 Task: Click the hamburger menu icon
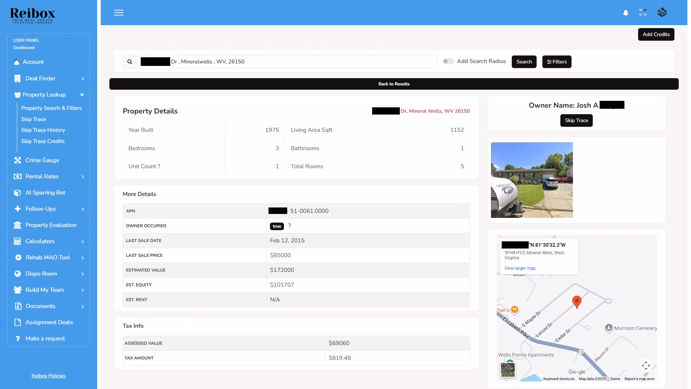point(119,13)
